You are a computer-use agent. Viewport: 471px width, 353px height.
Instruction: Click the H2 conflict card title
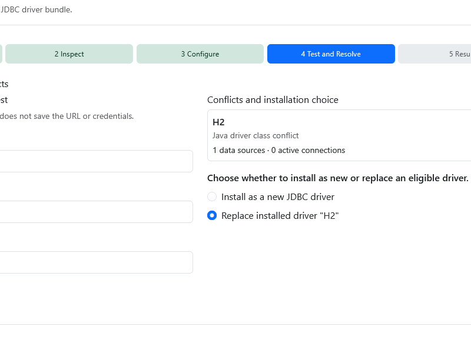[218, 122]
